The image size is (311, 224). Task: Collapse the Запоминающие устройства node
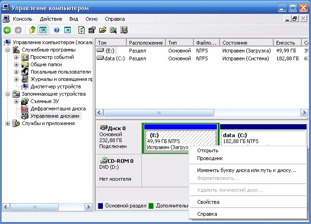pos(7,94)
